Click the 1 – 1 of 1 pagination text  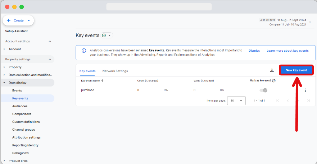[259, 100]
